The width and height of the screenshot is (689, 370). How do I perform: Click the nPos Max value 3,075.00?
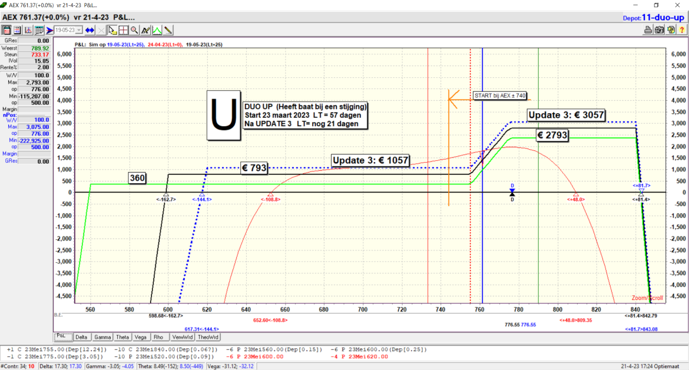tap(34, 127)
